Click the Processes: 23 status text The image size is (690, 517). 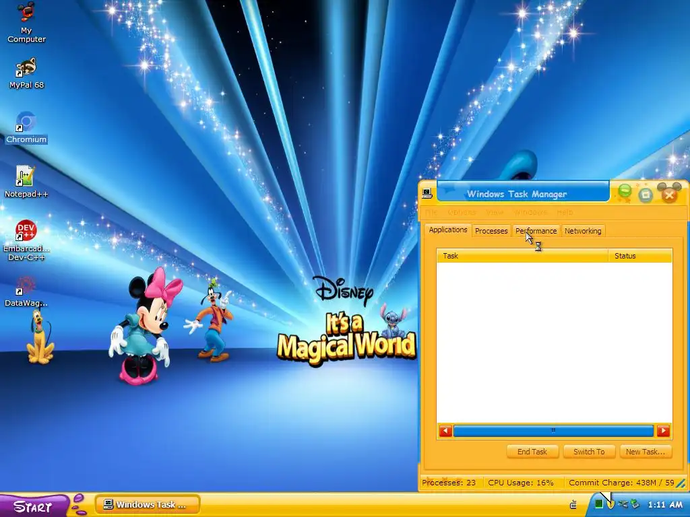(449, 483)
